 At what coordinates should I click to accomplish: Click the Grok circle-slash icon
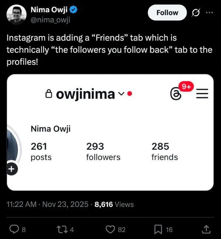coord(196,13)
